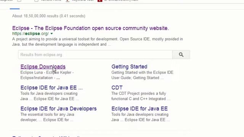Click the 'The CDT Project provides a fully' snippet
The height and width of the screenshot is (137, 244).
pos(139,94)
